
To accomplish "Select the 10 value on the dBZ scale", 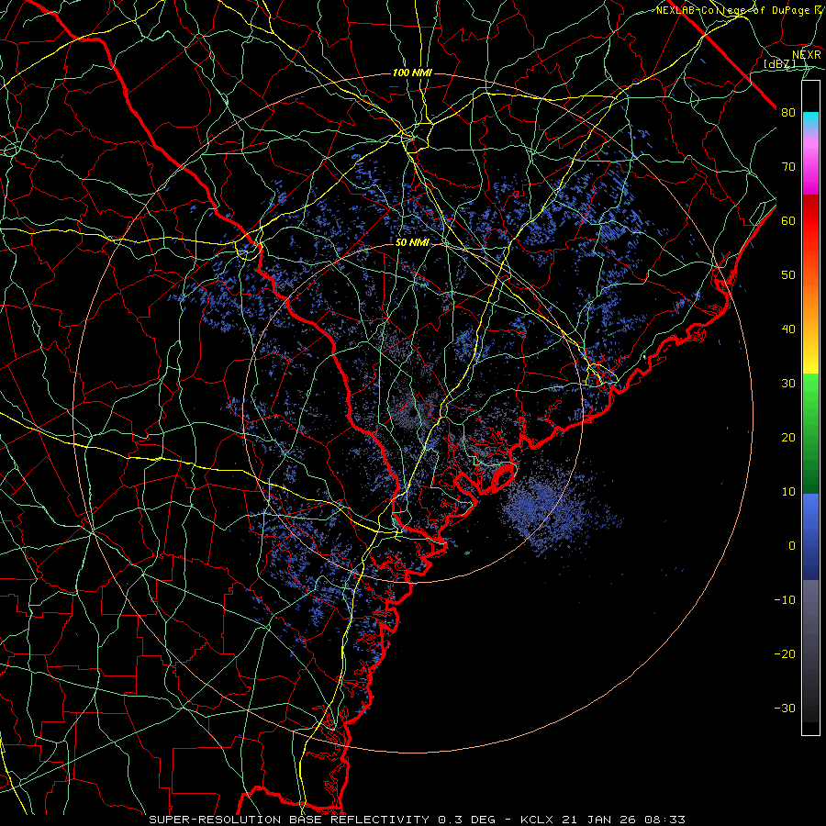I will 788,492.
